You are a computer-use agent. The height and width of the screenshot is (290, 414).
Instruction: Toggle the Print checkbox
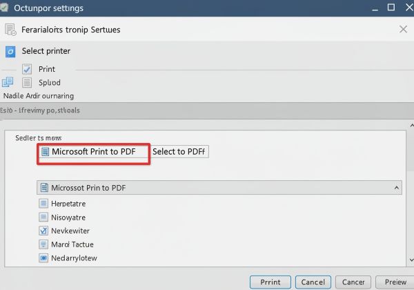tap(27, 69)
